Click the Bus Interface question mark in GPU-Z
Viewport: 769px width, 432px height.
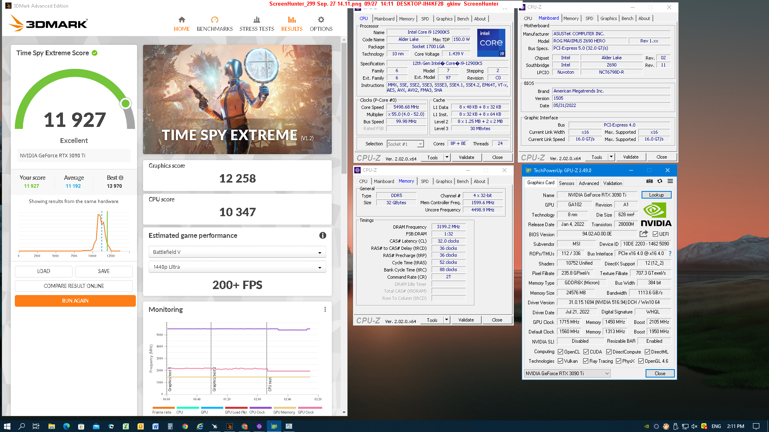coord(670,253)
